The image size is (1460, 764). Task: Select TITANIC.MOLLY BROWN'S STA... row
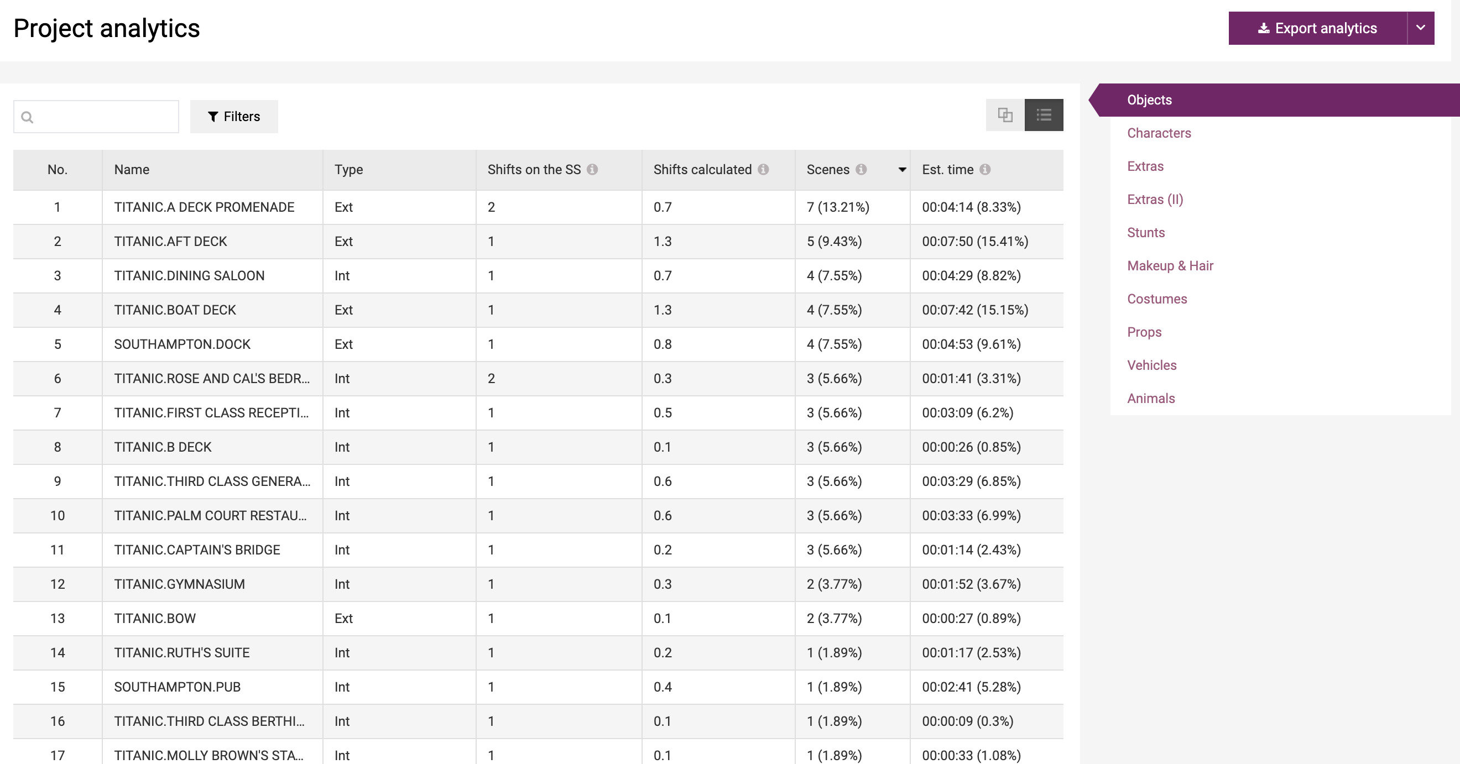coord(539,752)
